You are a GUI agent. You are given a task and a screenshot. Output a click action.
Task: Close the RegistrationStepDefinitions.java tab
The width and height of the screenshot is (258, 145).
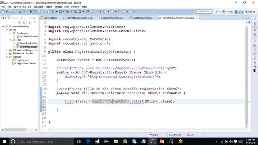tap(197, 18)
